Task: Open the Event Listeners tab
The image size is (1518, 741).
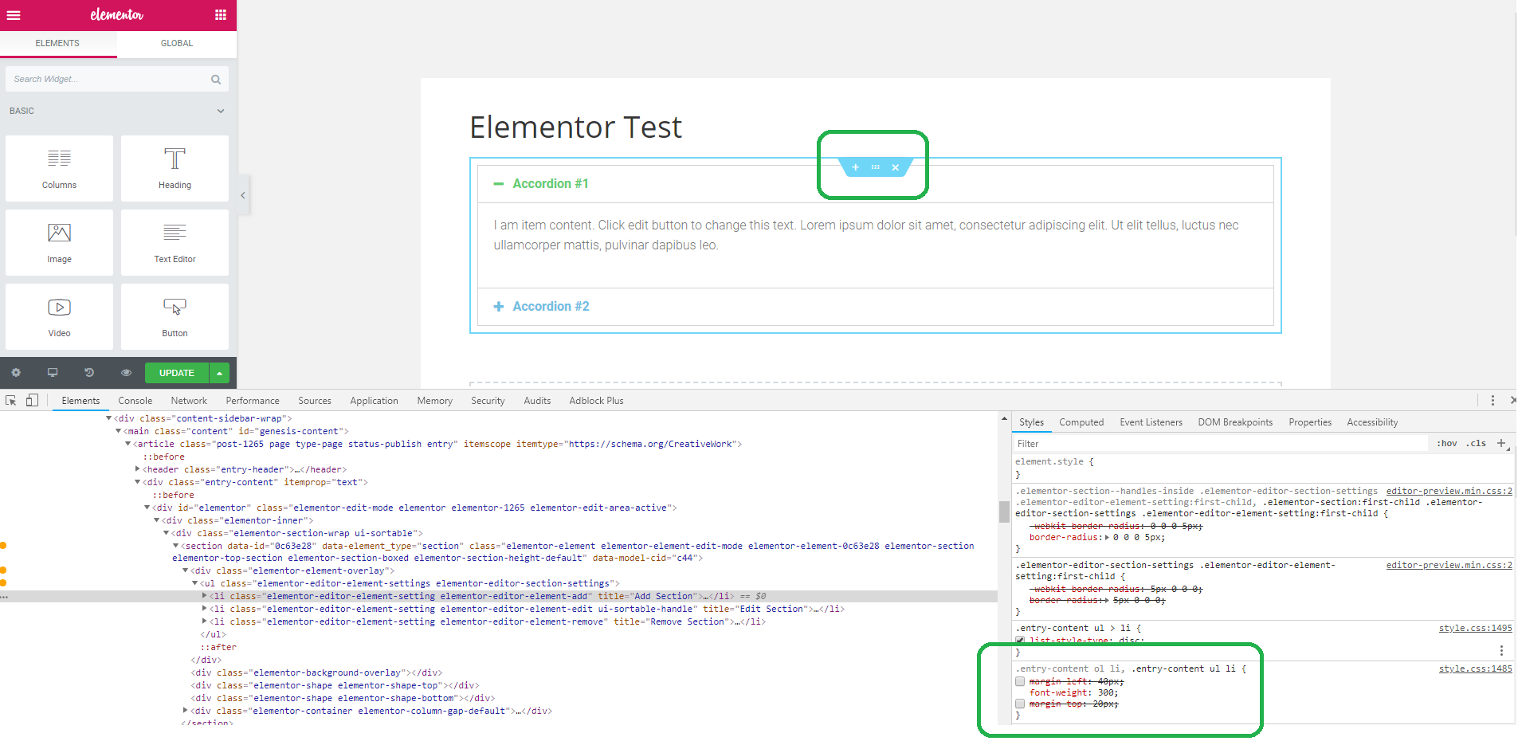Action: (1151, 422)
